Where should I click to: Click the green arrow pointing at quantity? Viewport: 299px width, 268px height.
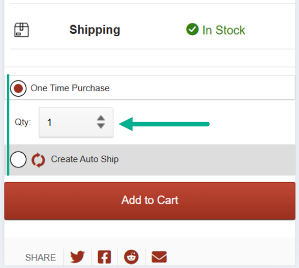pos(164,124)
